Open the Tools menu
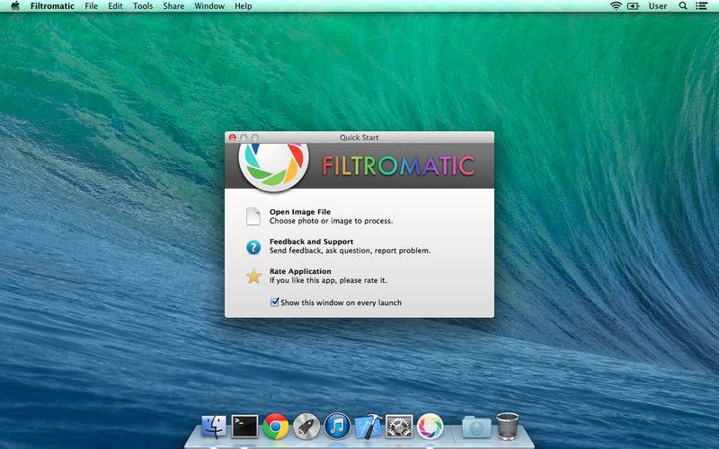Image resolution: width=719 pixels, height=449 pixels. coord(143,6)
